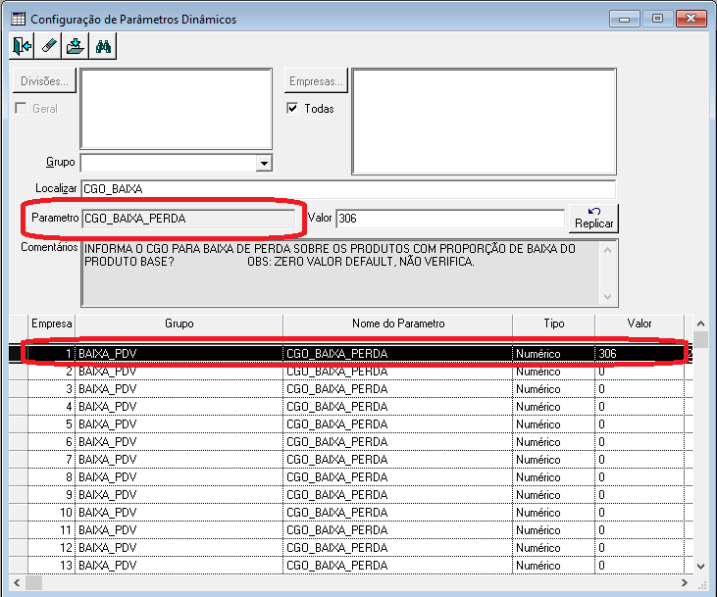Viewport: 717px width, 597px height.
Task: Click the Nome do Parametro column header
Action: [x=398, y=323]
